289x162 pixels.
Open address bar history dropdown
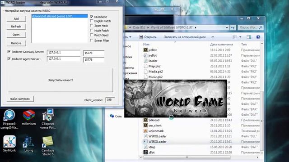click(227, 27)
